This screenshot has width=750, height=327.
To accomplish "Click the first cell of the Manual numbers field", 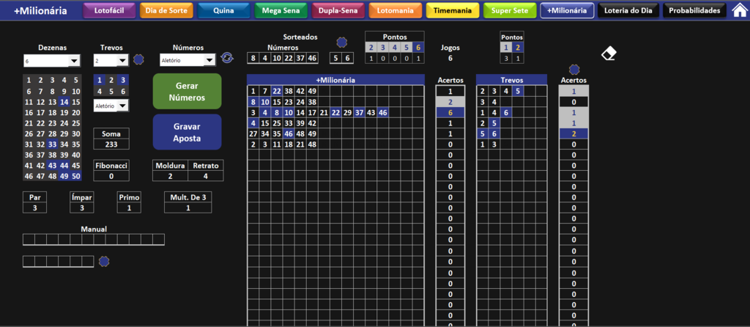I will click(29, 240).
